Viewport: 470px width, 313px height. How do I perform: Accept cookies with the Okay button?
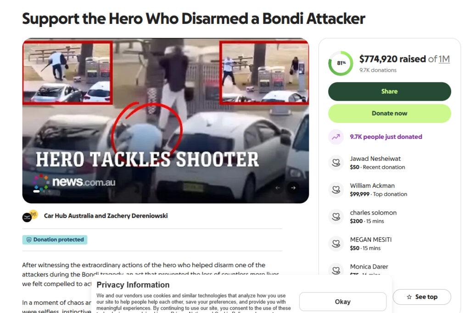pos(342,302)
